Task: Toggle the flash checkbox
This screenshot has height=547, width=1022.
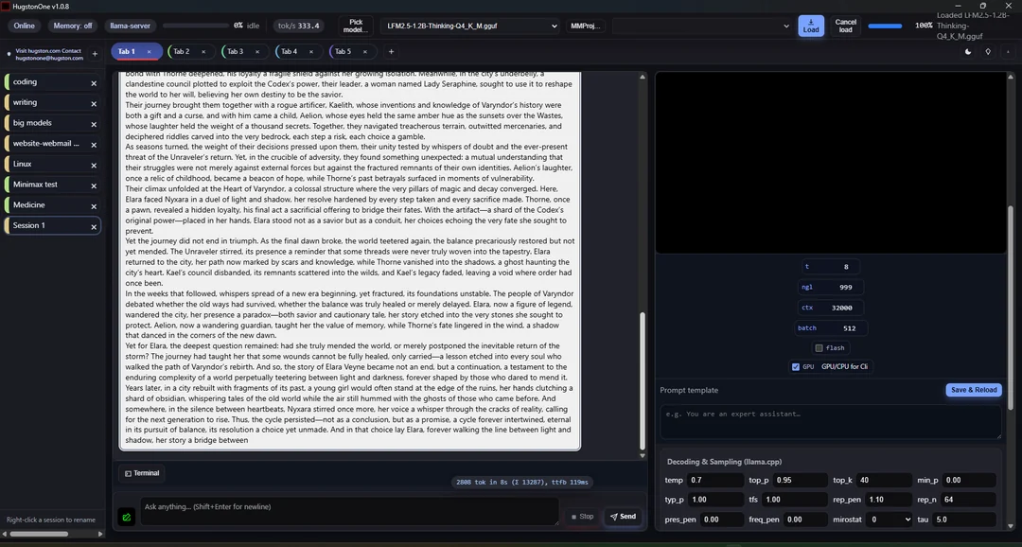Action: (819, 348)
